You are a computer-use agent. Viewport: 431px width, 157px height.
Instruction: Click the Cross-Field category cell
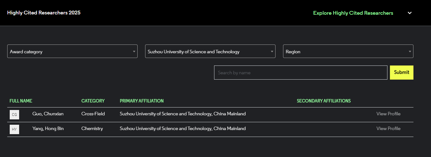point(93,114)
